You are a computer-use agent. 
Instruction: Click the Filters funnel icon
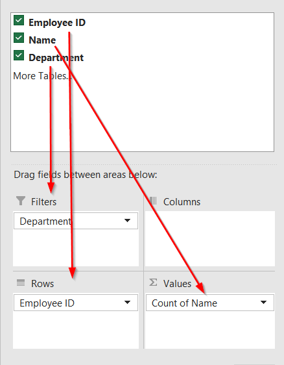point(21,201)
